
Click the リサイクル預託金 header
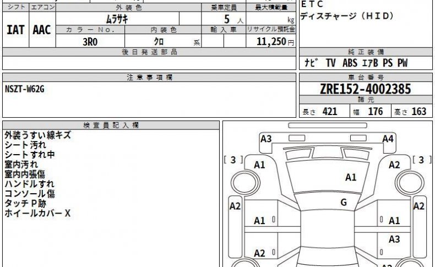point(271,29)
